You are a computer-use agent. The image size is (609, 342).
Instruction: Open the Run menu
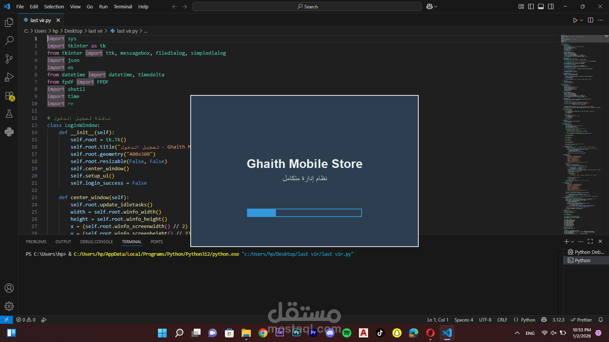point(103,6)
